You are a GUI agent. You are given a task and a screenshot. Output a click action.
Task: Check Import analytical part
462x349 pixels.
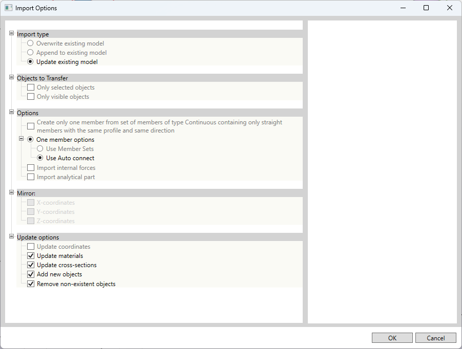coord(30,177)
